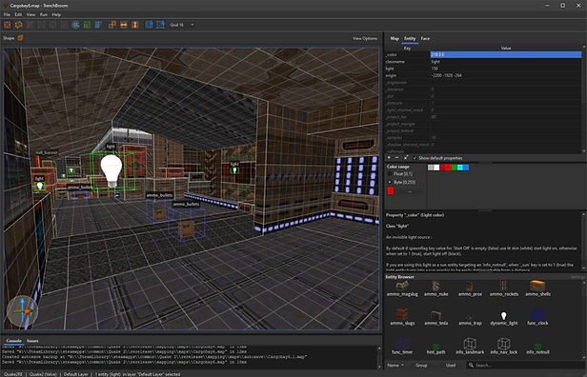Click the 3D orientation compass widget
This screenshot has height=377, width=587.
pyautogui.click(x=23, y=311)
